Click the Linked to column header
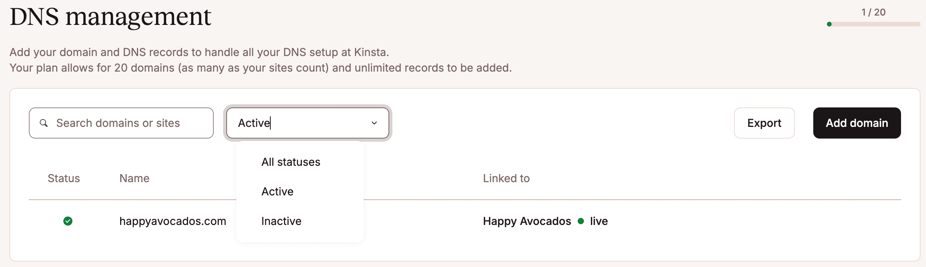926x267 pixels. click(506, 178)
